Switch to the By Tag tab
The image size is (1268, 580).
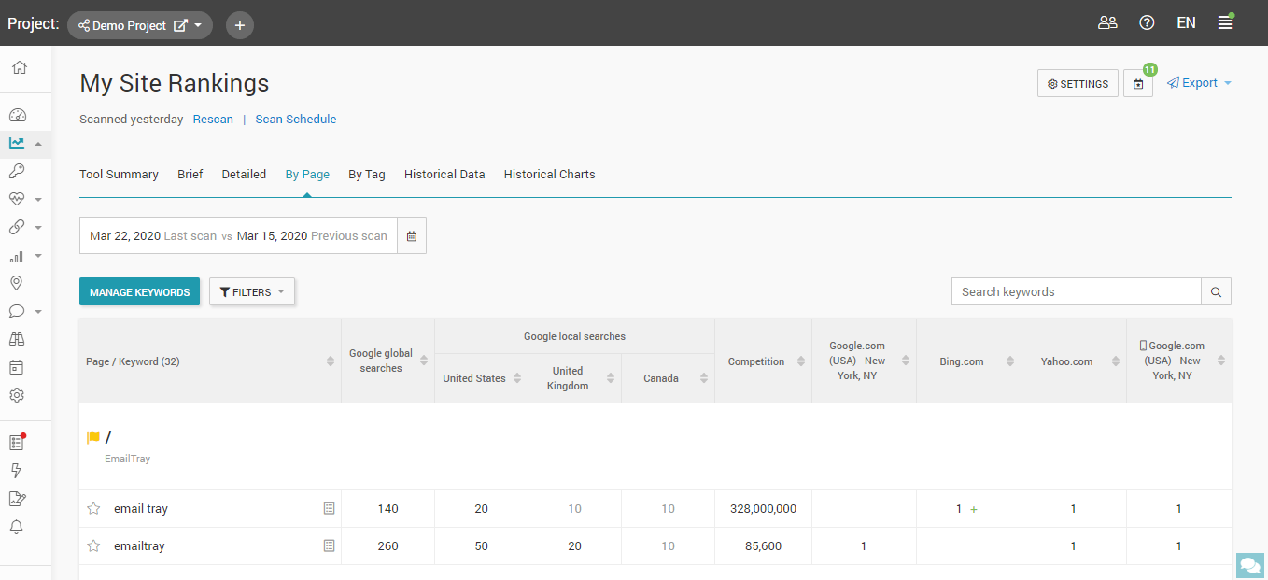tap(366, 175)
